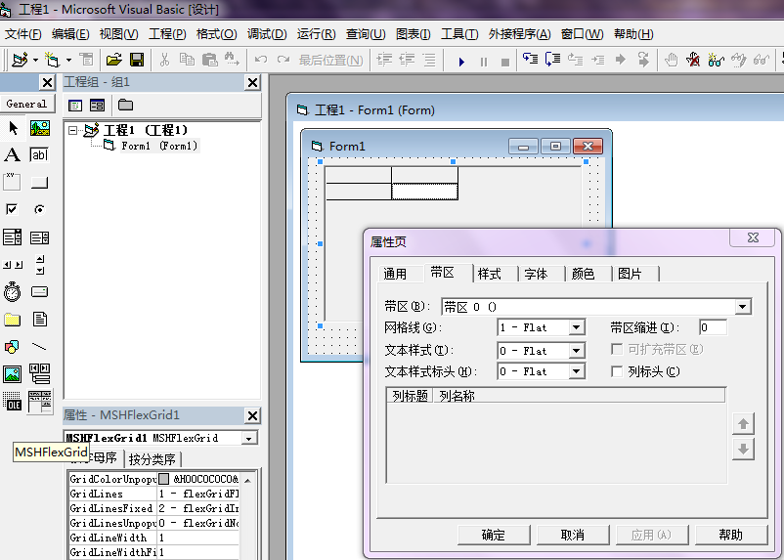Switch to the 通用 tab in 属性页

pyautogui.click(x=395, y=274)
